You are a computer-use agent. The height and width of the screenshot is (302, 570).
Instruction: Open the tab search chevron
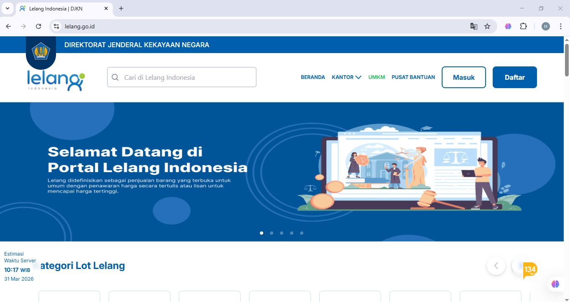(x=7, y=8)
